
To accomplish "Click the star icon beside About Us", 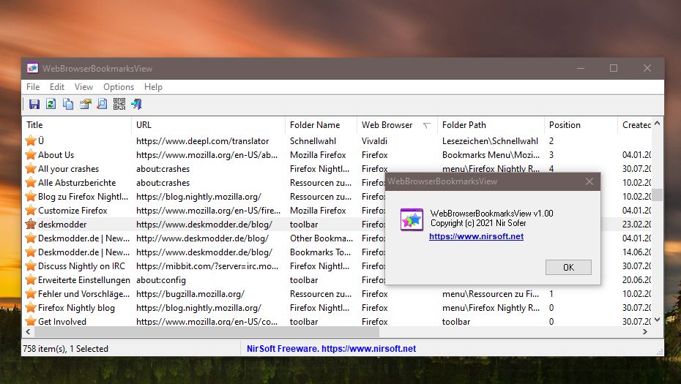I will (x=31, y=155).
